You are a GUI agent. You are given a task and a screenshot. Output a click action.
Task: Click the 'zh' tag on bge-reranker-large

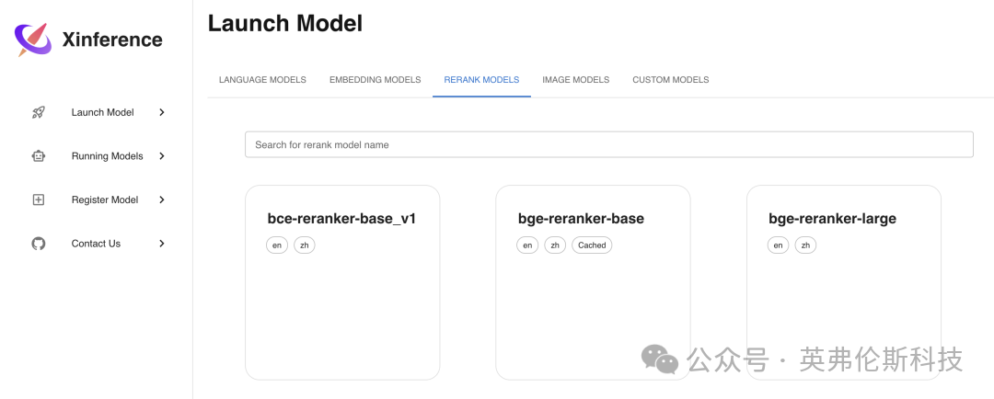(805, 245)
